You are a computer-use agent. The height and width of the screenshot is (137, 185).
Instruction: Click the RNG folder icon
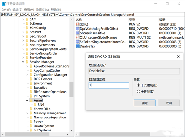pyautogui.click(x=35, y=105)
